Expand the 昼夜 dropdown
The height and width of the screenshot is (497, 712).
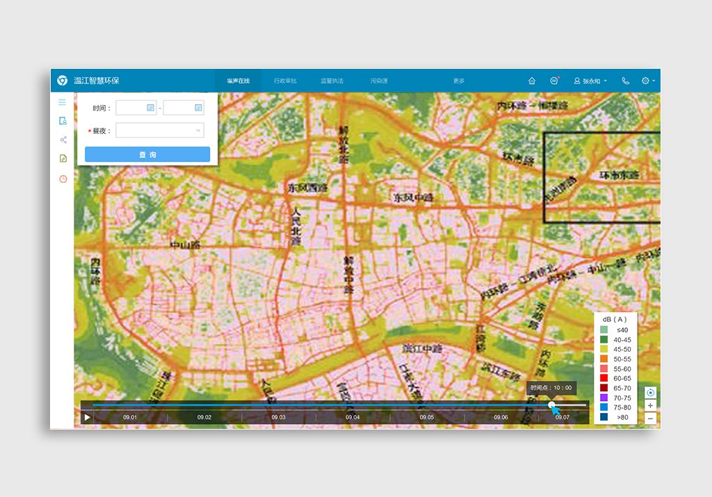coord(160,130)
